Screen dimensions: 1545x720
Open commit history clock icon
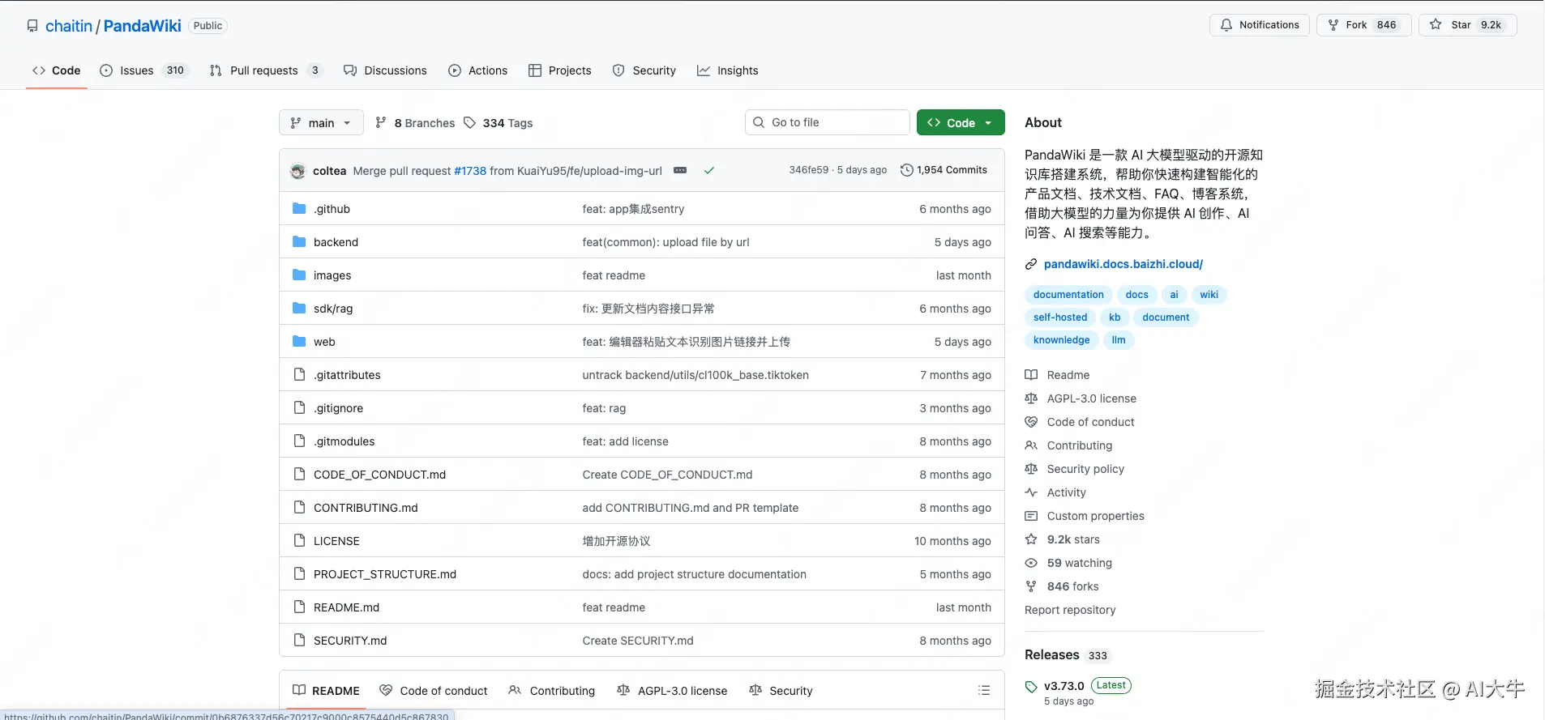tap(907, 170)
